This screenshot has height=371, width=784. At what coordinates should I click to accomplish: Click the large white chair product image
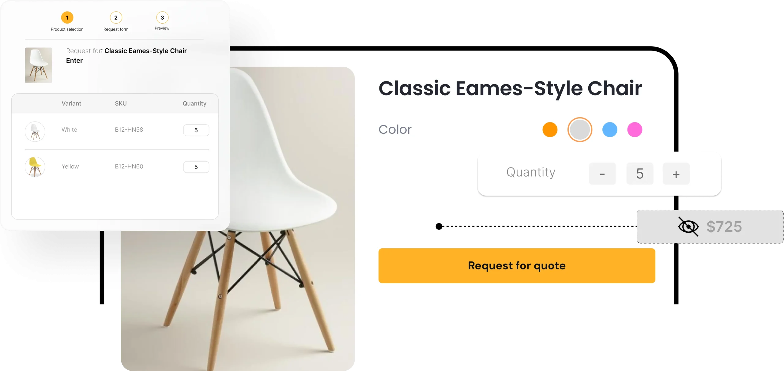(238, 219)
